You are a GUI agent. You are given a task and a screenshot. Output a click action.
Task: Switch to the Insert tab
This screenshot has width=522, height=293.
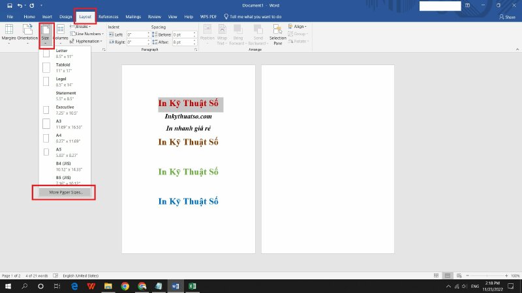coord(47,17)
